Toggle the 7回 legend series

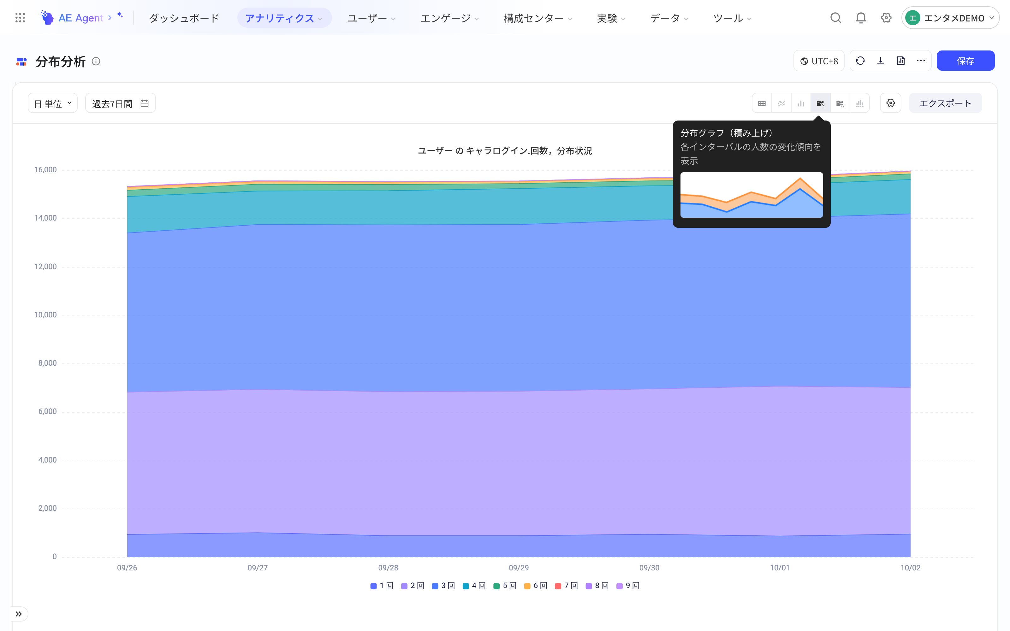pos(566,586)
